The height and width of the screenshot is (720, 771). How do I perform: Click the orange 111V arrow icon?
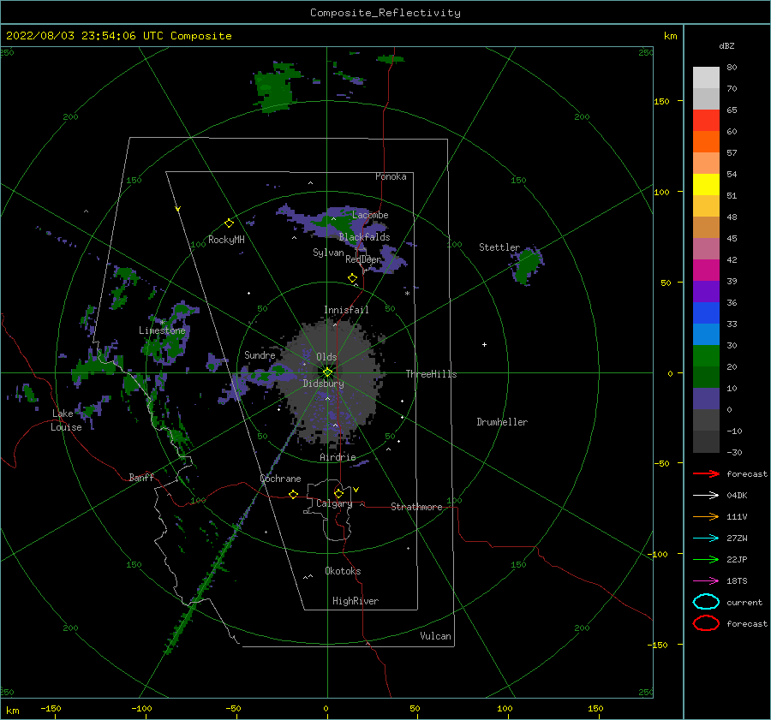tap(706, 516)
